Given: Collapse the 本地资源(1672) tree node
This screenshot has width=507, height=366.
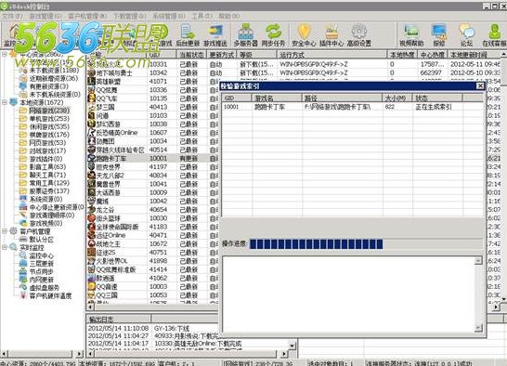Looking at the screenshot, I should click(x=5, y=102).
